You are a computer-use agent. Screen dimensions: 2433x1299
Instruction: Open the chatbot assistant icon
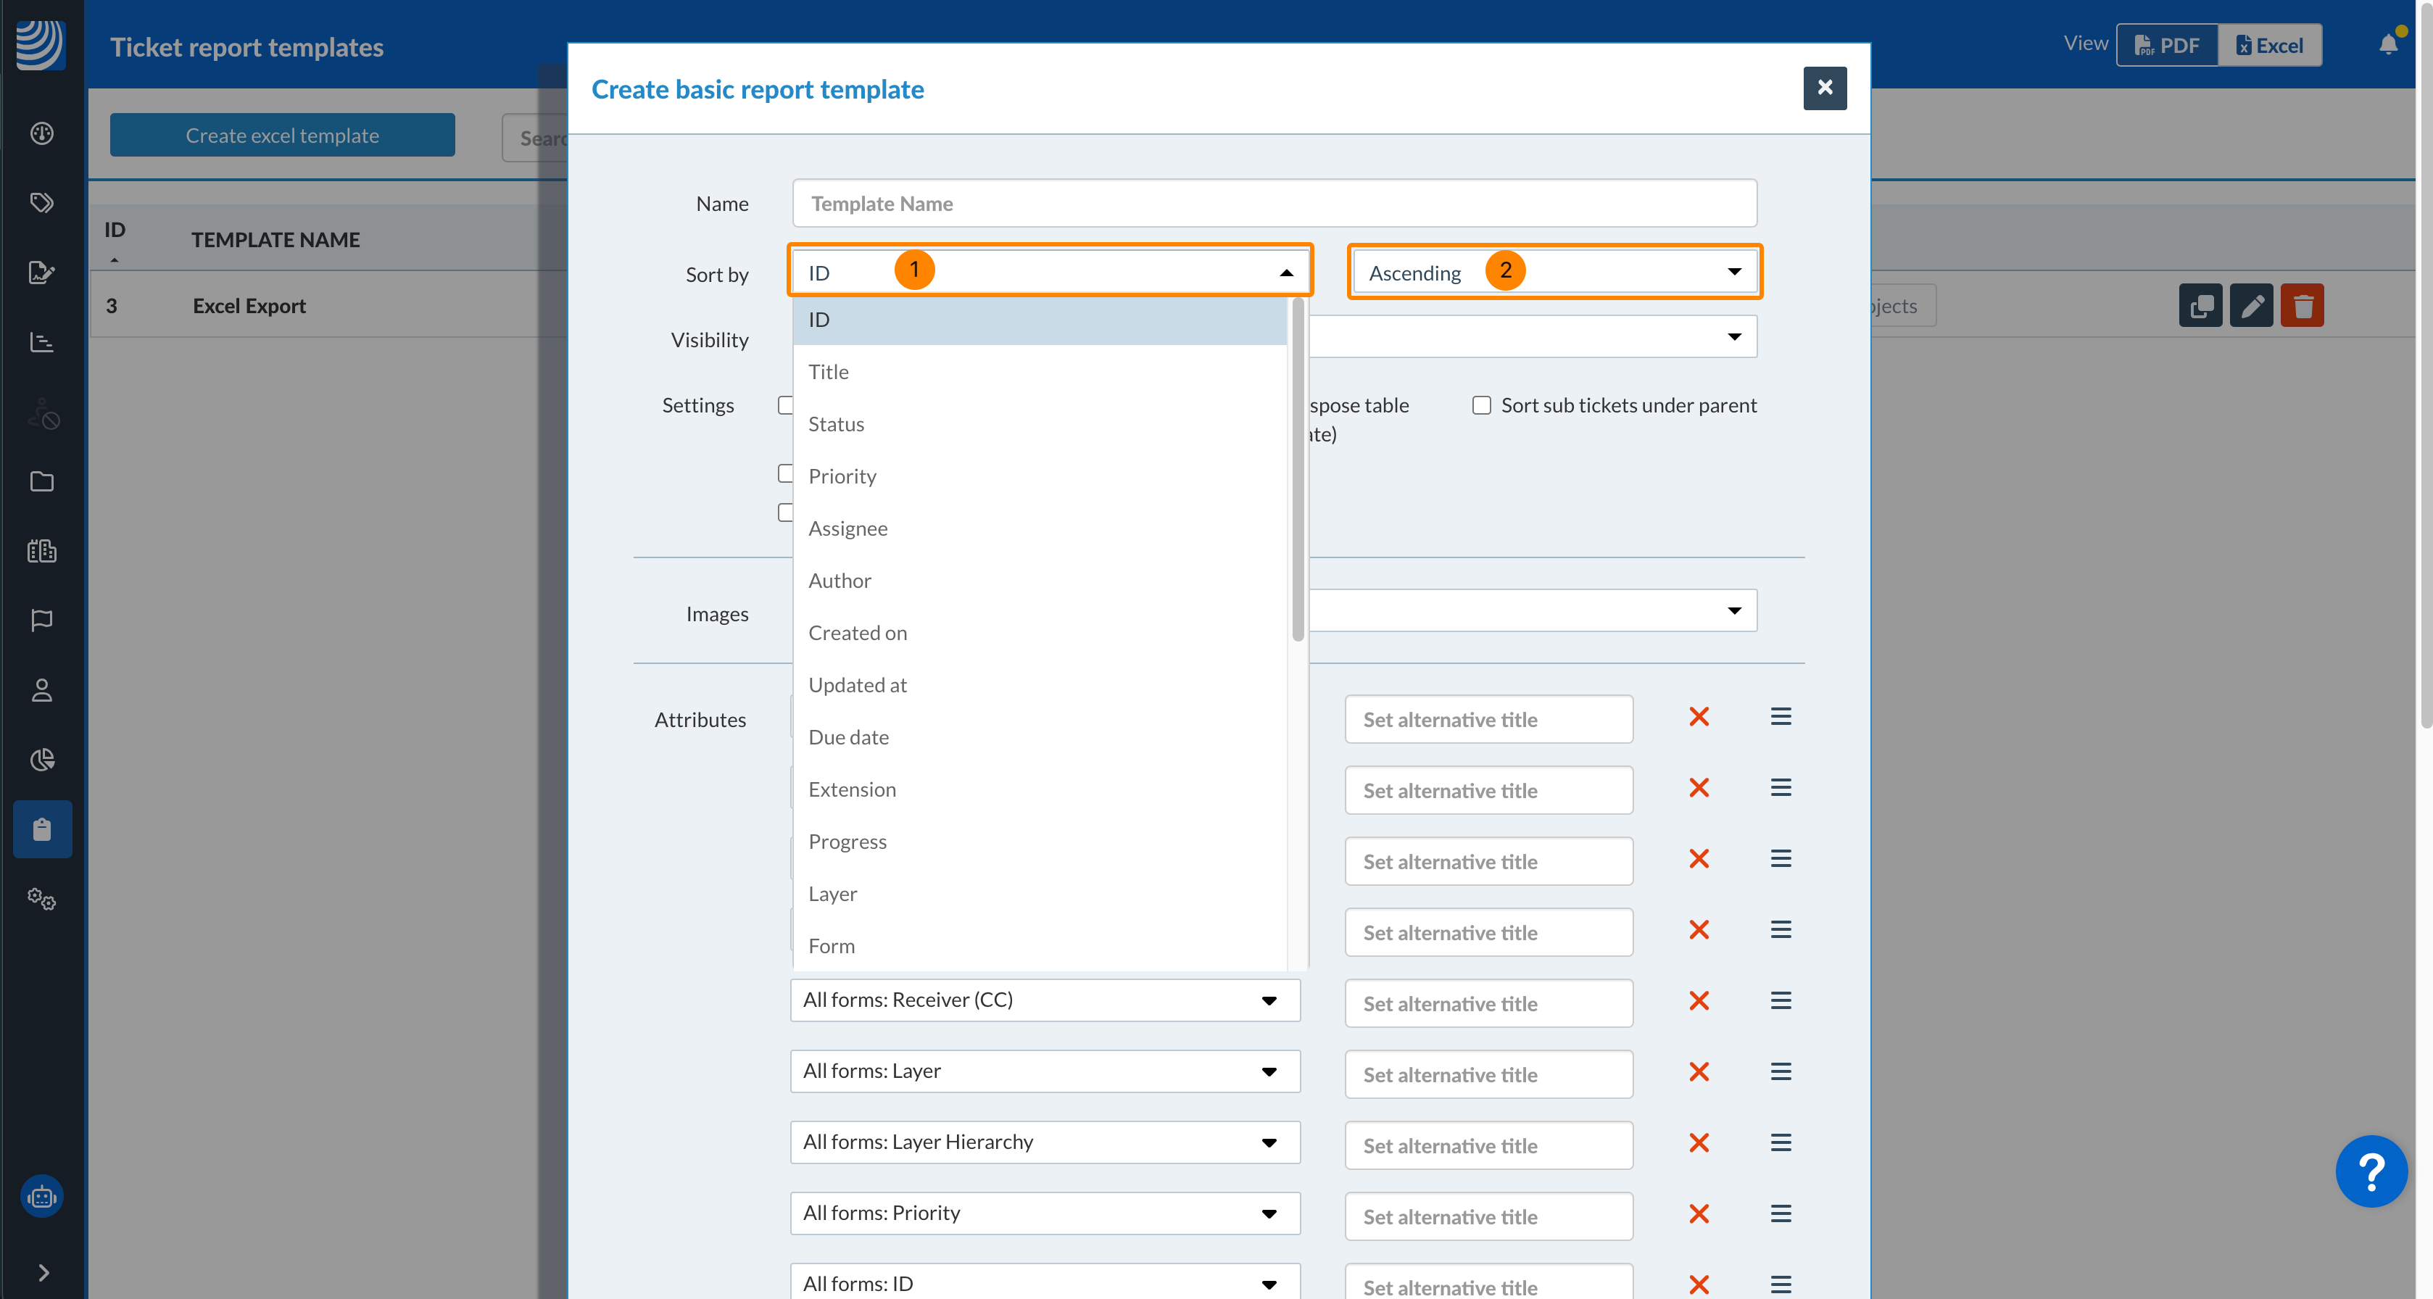click(41, 1197)
